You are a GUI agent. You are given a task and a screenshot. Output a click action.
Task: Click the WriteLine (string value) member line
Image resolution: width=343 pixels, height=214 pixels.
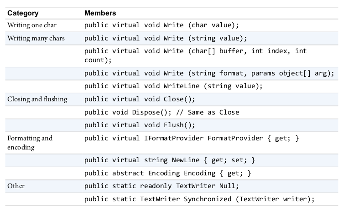coord(174,86)
